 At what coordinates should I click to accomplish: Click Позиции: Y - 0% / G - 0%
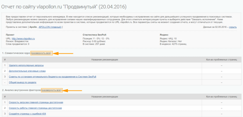point(96,39)
